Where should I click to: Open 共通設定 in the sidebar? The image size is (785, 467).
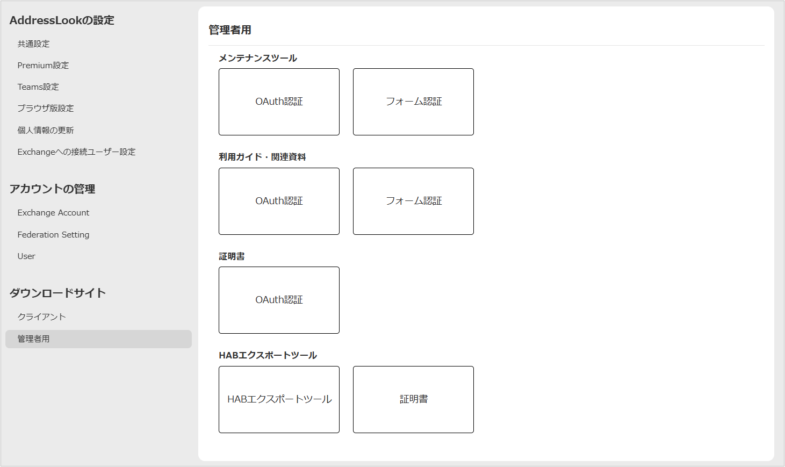[33, 44]
